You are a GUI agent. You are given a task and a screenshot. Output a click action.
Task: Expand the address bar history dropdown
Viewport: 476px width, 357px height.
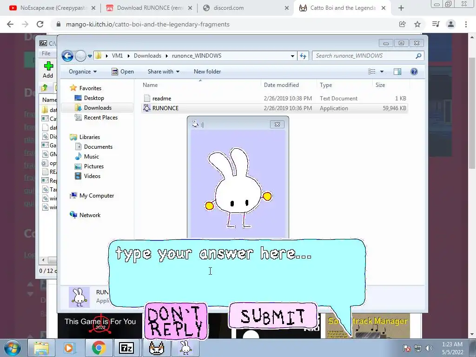(292, 56)
